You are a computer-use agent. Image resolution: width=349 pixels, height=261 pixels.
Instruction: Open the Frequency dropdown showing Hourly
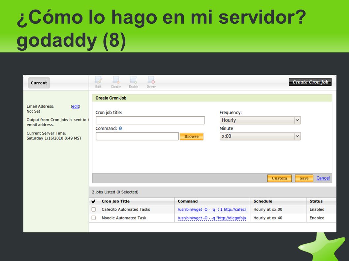[x=260, y=120]
